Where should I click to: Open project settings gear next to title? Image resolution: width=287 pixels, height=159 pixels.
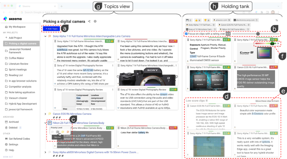coord(95,21)
